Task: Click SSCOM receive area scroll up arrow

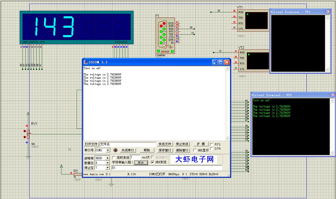Action: 227,69
